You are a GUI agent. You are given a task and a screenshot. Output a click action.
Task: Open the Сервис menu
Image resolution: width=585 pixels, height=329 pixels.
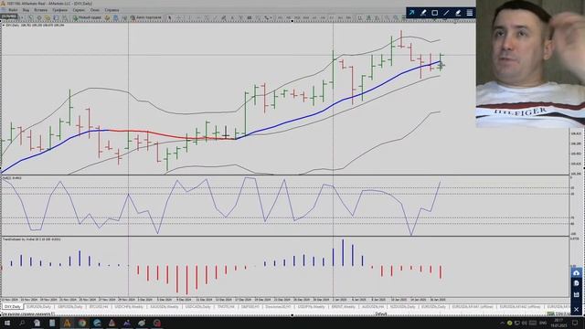pyautogui.click(x=79, y=10)
